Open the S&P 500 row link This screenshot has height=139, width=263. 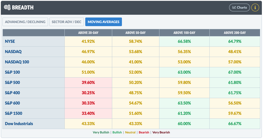tap(12, 83)
